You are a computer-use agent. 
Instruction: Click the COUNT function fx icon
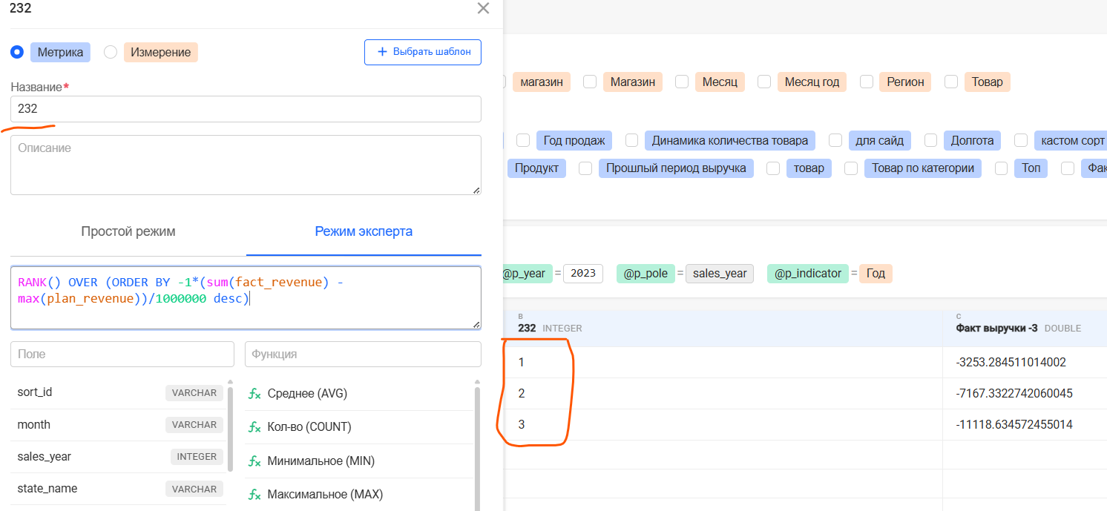[x=254, y=427]
